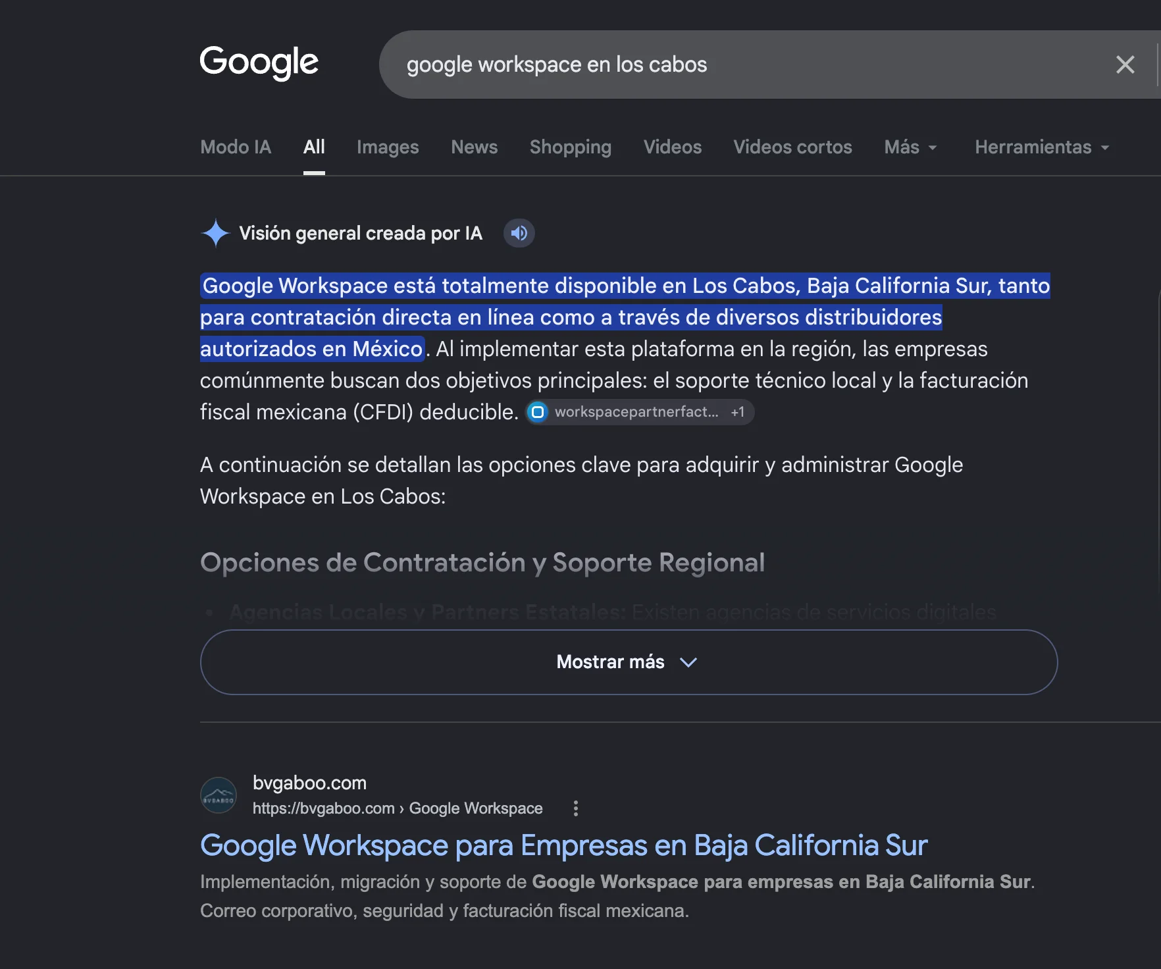Image resolution: width=1161 pixels, height=969 pixels.
Task: Click the AI overview sparkle icon
Action: click(215, 233)
